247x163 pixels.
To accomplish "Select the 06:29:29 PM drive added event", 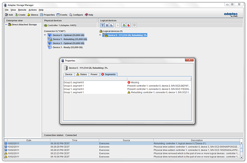I will tap(122, 147).
